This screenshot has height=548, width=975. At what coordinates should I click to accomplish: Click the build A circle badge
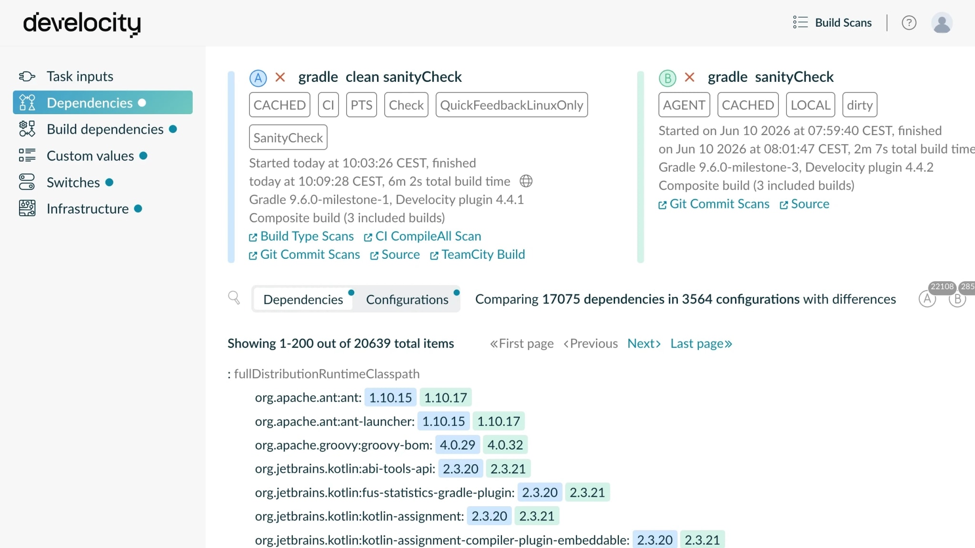(x=258, y=78)
